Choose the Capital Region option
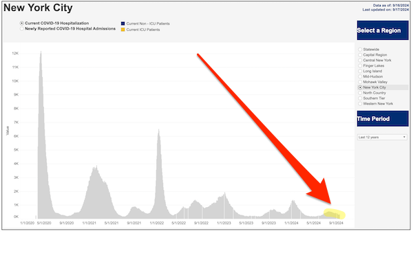Image resolution: width=413 pixels, height=260 pixels. (x=360, y=55)
